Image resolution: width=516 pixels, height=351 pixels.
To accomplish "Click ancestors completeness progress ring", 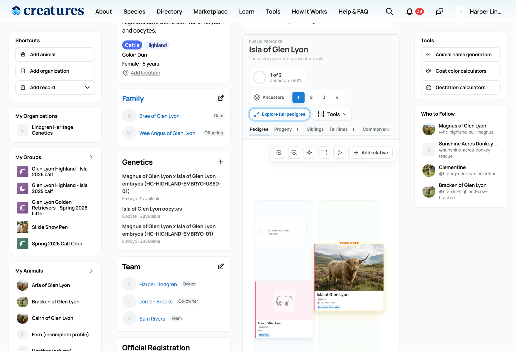I will click(x=259, y=78).
